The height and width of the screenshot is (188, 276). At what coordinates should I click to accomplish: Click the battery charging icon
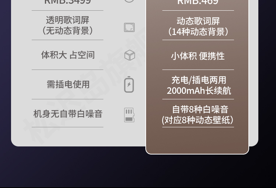pyautogui.click(x=129, y=85)
